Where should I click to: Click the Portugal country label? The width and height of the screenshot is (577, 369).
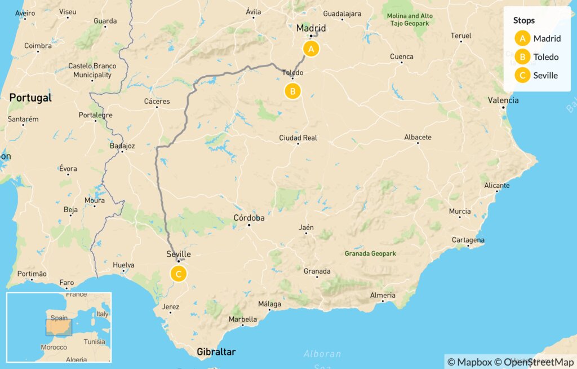click(x=30, y=98)
